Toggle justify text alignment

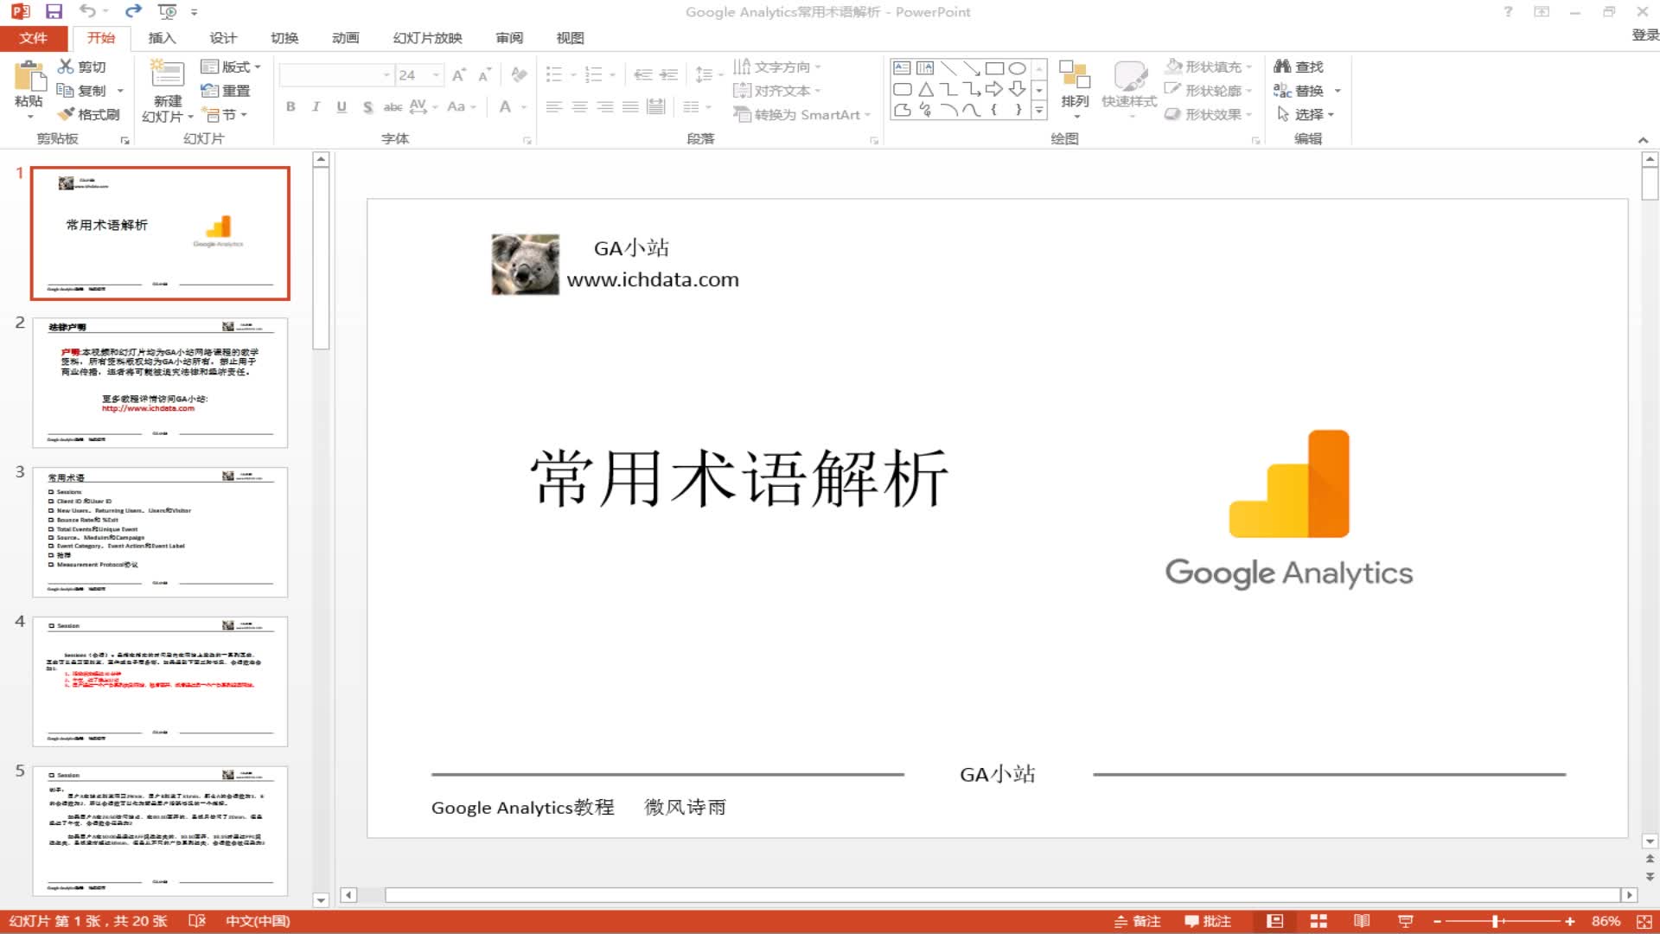point(630,106)
